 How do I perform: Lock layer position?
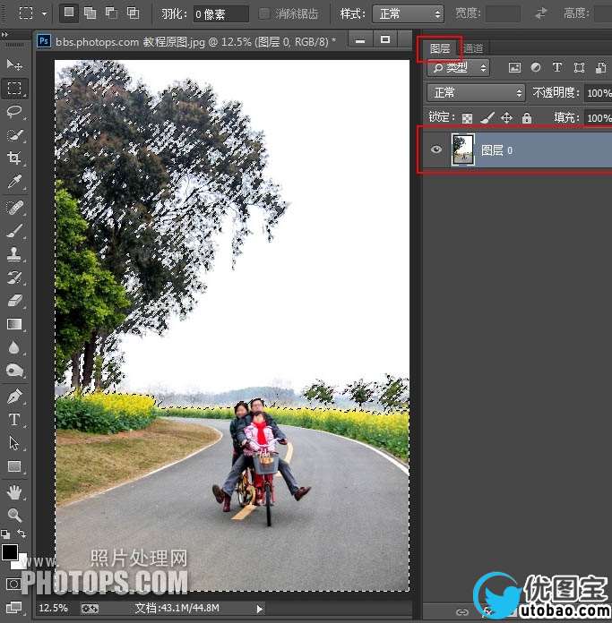(506, 117)
